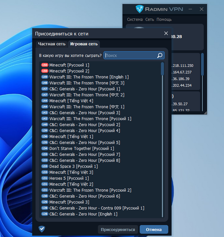
Task: Open the Помощь menu
Action: click(x=164, y=20)
